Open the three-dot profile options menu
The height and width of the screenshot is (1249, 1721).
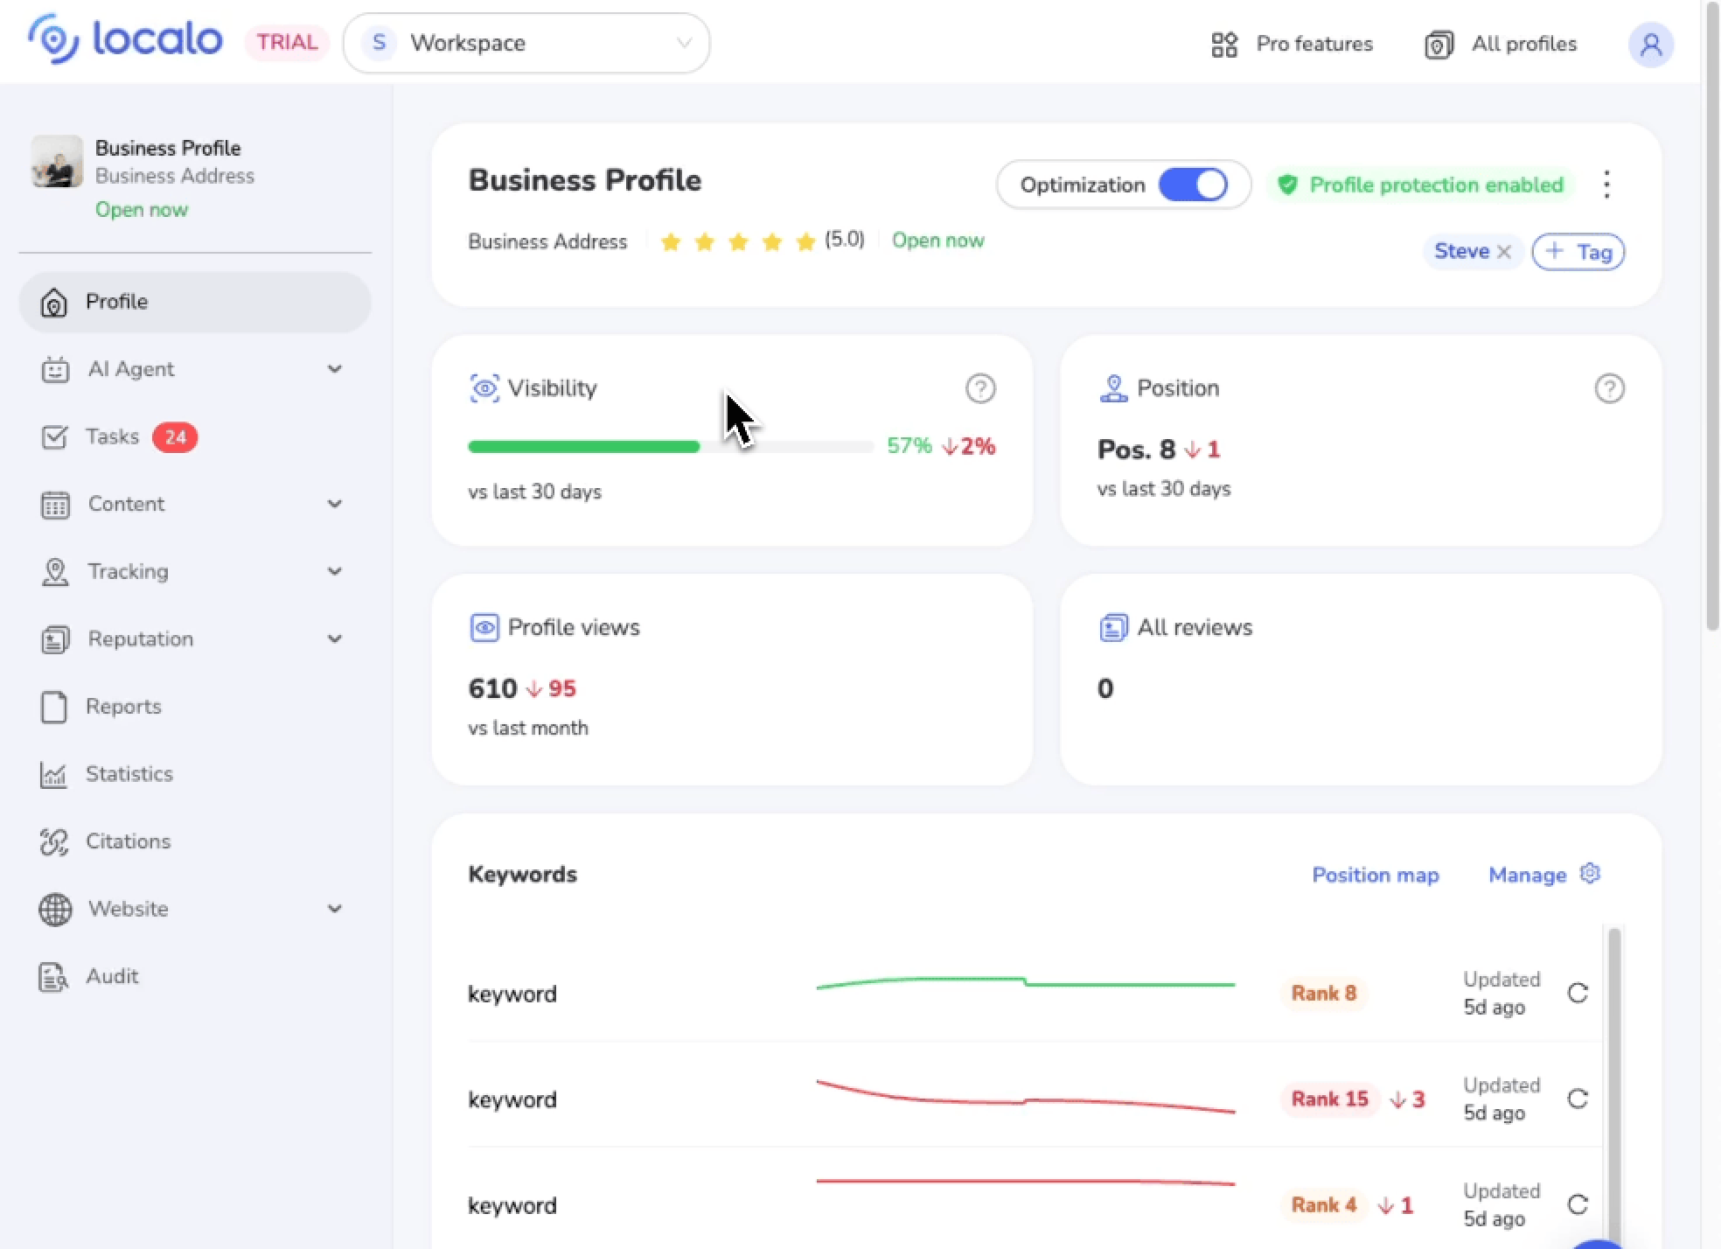click(x=1606, y=185)
